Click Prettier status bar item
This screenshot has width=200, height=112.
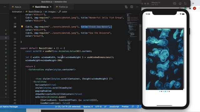[x=125, y=107]
